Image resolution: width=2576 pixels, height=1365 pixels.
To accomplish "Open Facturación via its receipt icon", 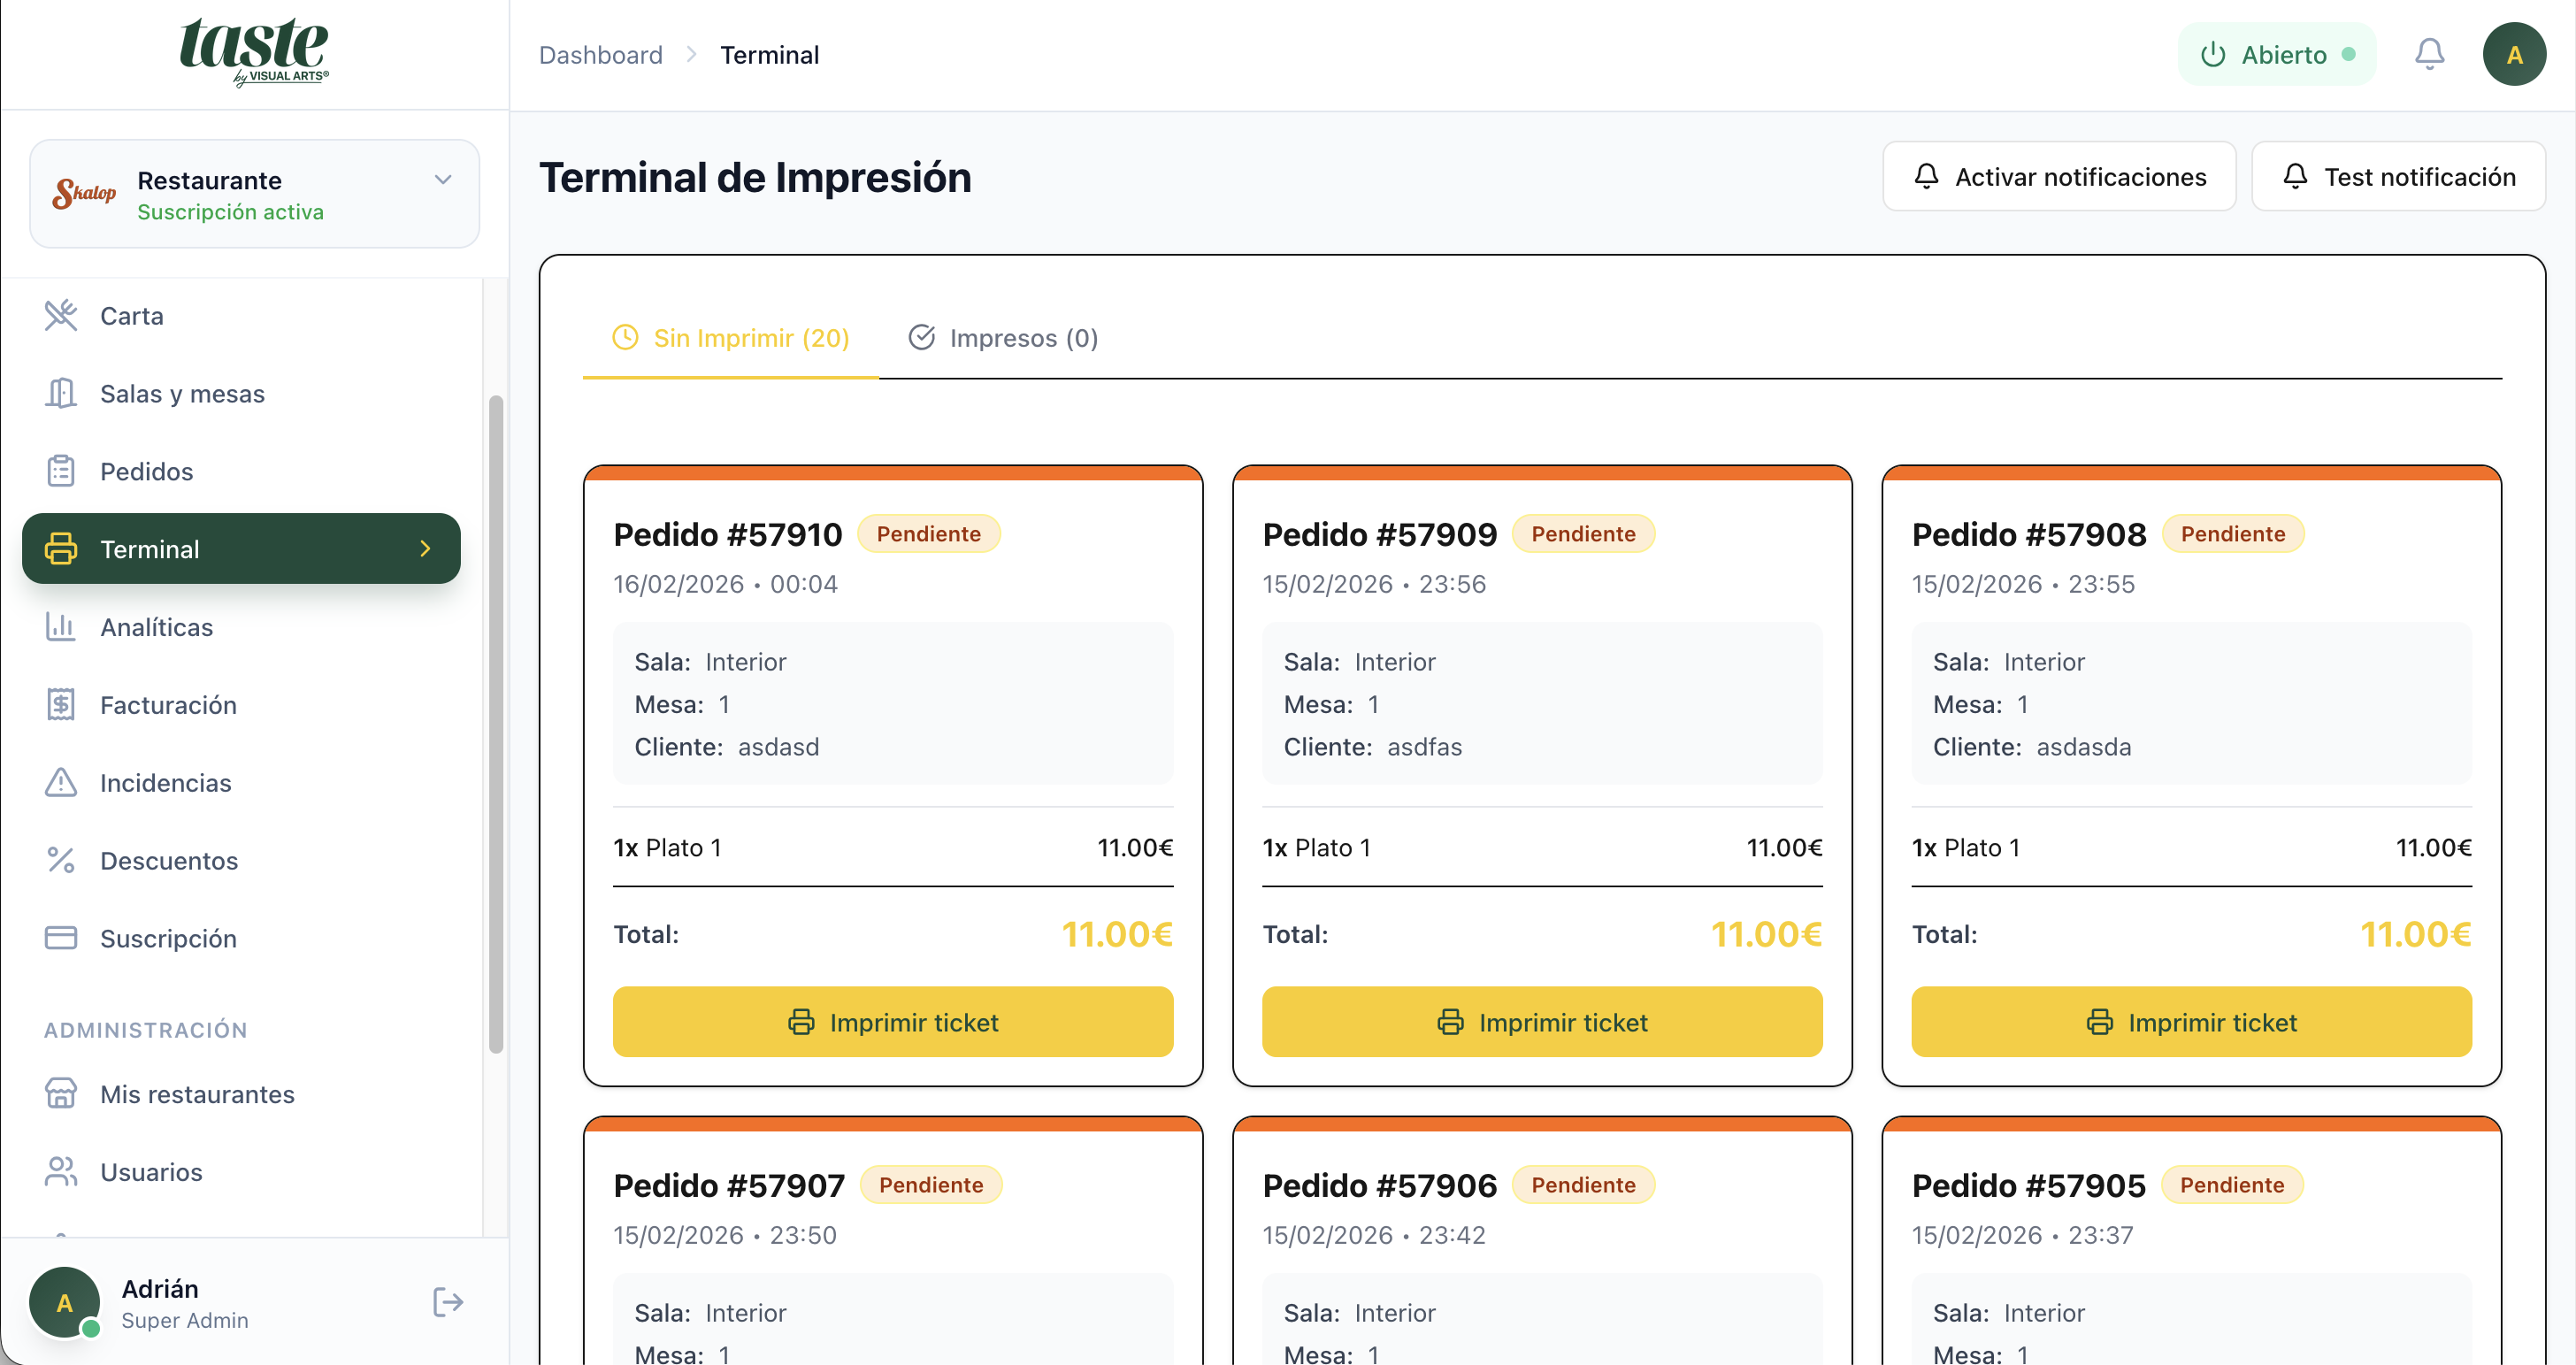I will tap(61, 705).
